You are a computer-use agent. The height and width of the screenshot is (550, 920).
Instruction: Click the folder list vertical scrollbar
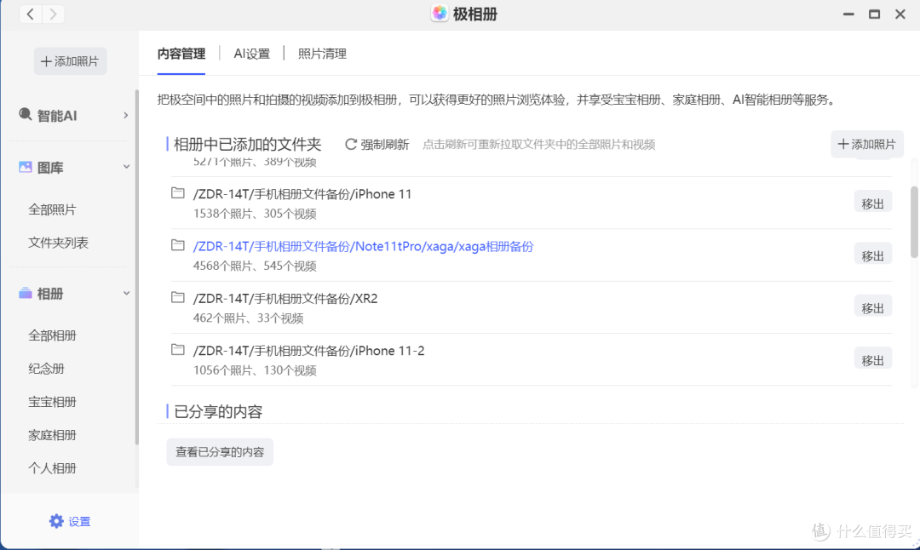click(x=914, y=221)
